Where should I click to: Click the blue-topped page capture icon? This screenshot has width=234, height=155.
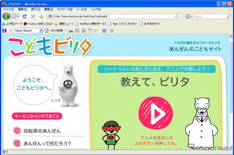pos(84,31)
